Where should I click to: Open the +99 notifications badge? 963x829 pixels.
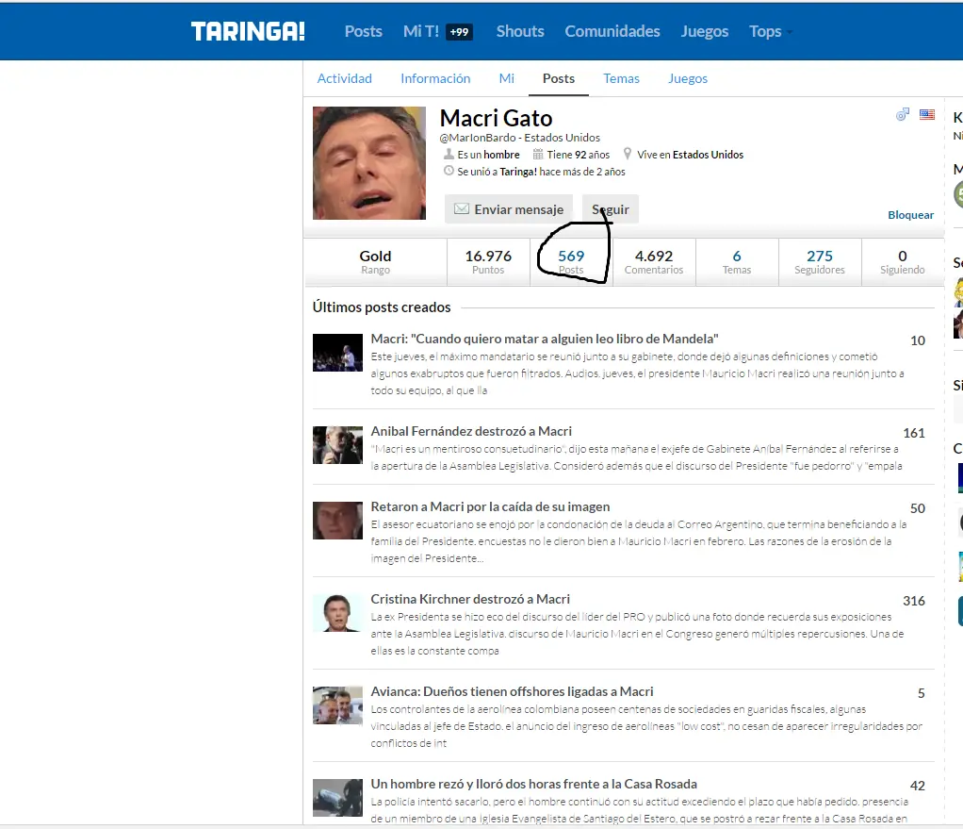[460, 32]
